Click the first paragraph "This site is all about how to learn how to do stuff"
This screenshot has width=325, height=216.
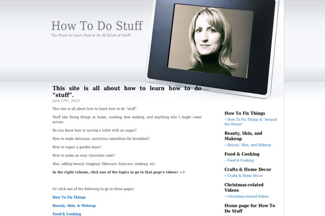point(95,109)
